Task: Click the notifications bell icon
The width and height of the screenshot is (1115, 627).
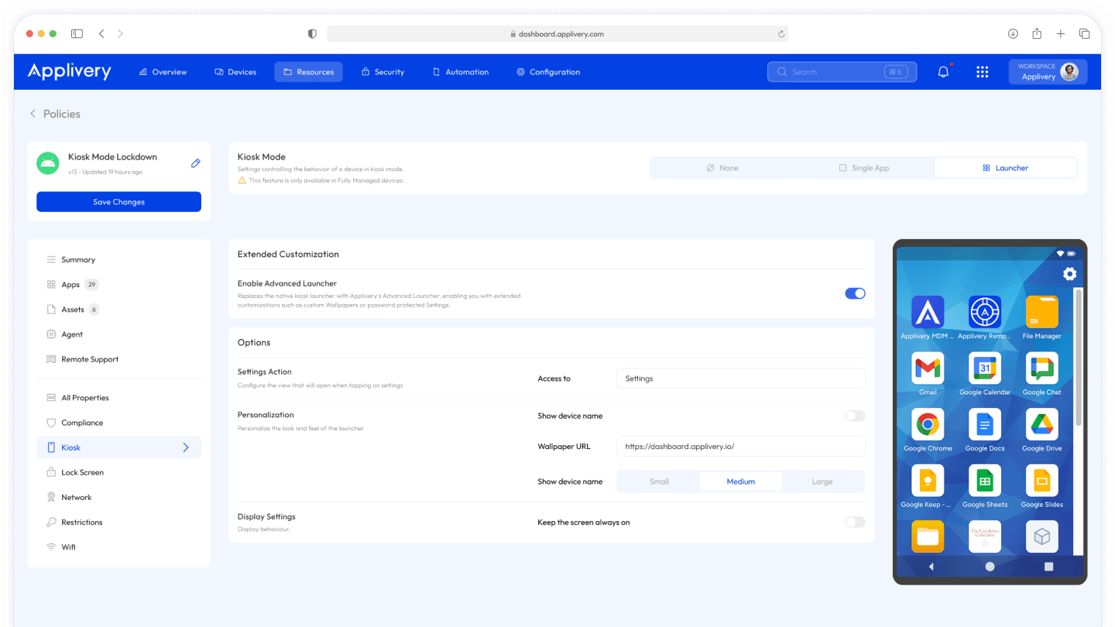Action: coord(943,72)
